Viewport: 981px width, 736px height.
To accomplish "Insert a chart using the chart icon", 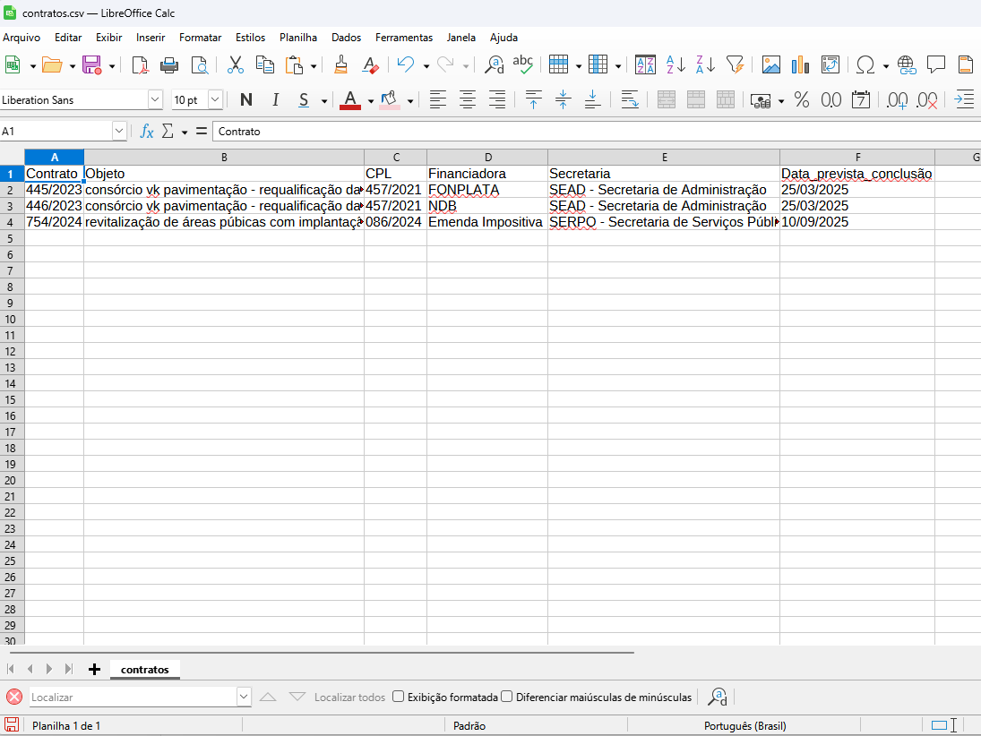I will [800, 64].
